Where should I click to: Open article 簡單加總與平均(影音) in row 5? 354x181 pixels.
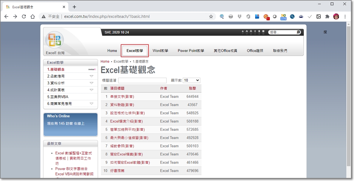point(127,130)
